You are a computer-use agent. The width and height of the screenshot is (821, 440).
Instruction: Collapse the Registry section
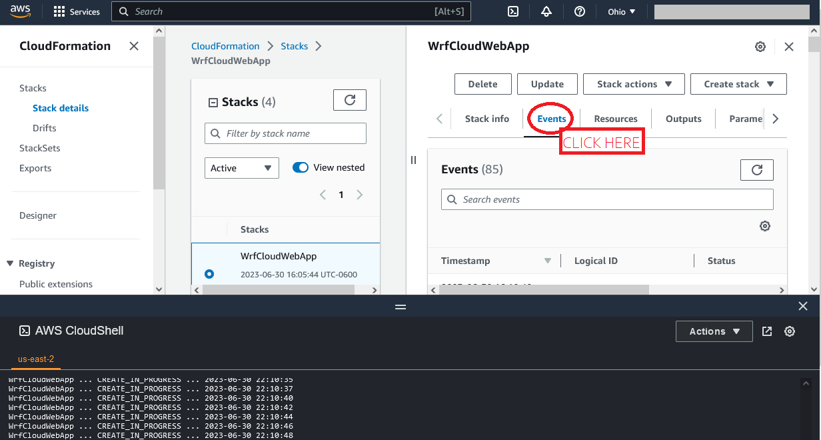[10, 263]
